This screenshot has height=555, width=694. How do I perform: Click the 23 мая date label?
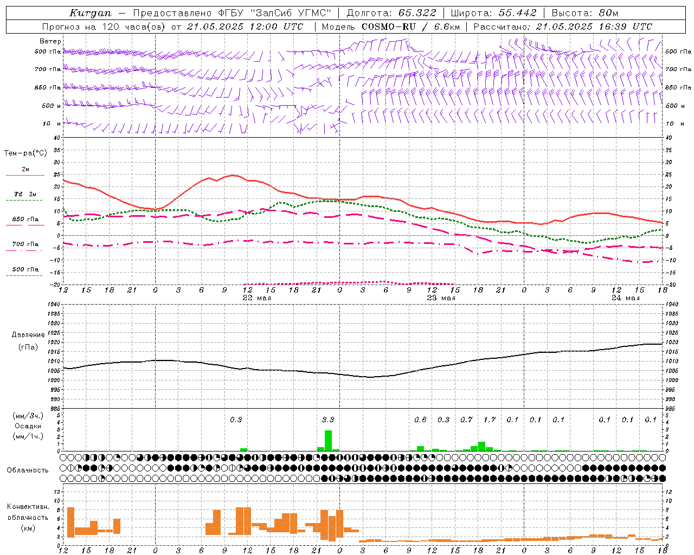pyautogui.click(x=441, y=298)
